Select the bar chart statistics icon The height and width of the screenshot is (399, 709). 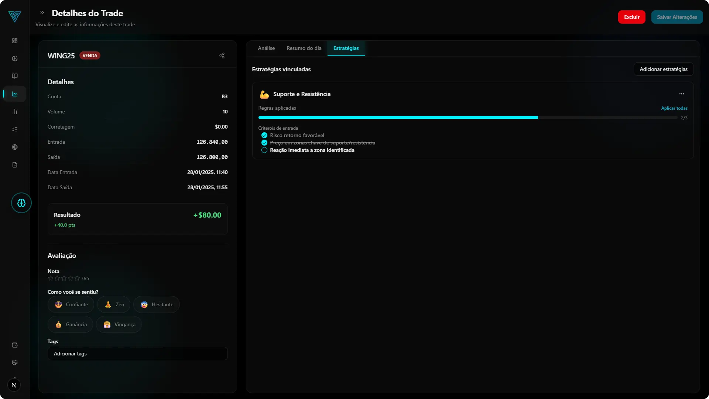pos(15,111)
